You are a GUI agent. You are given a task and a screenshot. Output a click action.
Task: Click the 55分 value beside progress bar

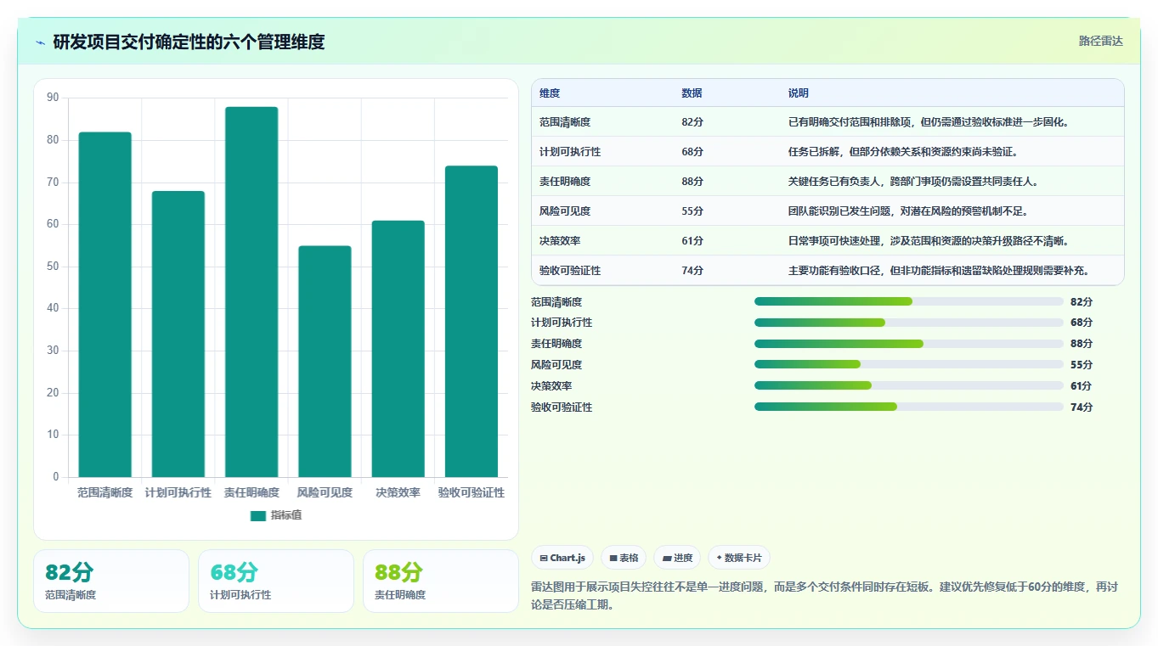click(1082, 365)
